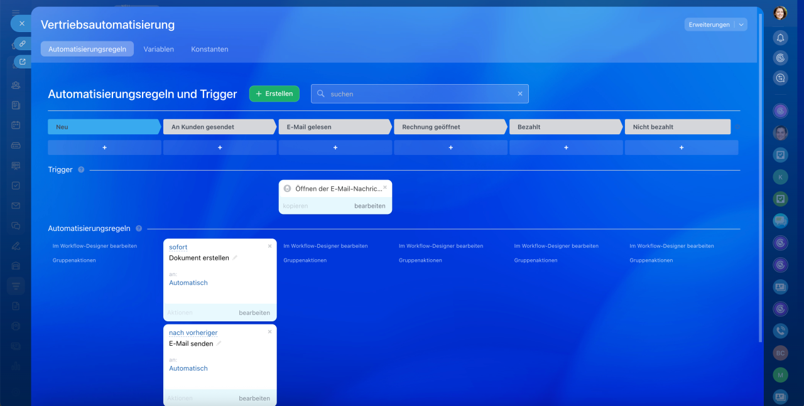Delete the Dokument erstellen rule card
This screenshot has width=804, height=406.
[x=270, y=246]
